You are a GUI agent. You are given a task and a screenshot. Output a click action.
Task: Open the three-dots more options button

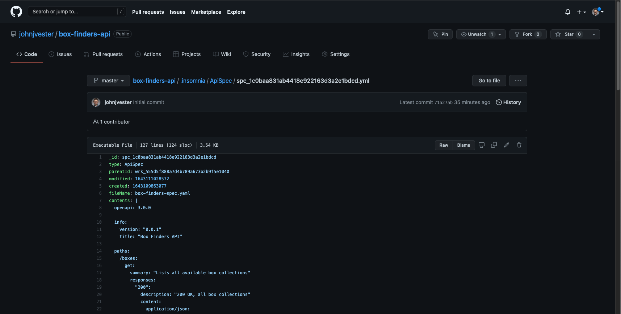pos(518,81)
